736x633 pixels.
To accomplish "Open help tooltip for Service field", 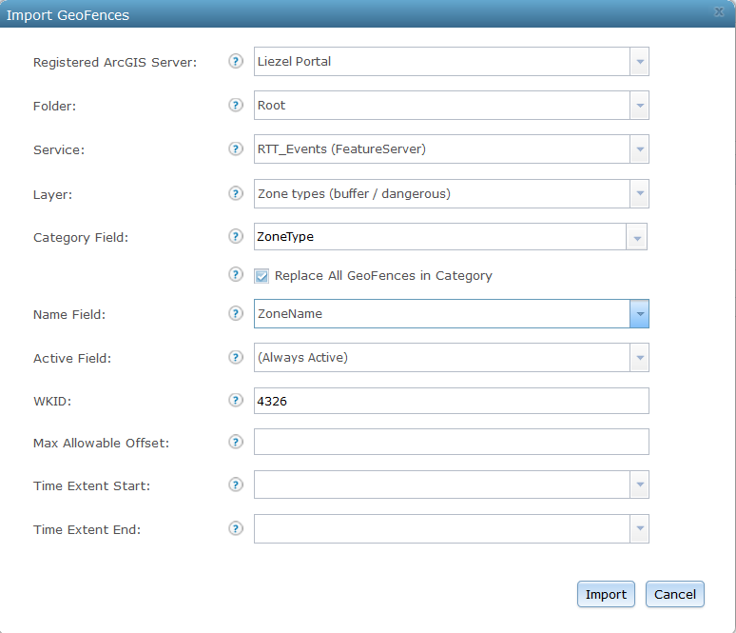I will (x=236, y=149).
